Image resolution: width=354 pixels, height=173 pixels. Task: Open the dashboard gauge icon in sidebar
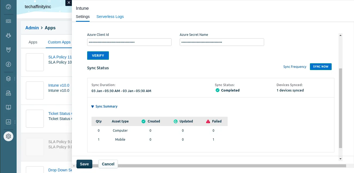click(8, 7)
